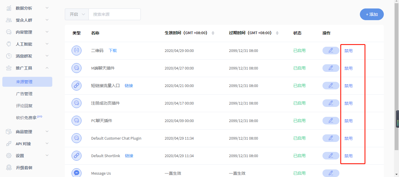
Task: Click 禁用 for the Default Shortlink row
Action: (x=348, y=156)
